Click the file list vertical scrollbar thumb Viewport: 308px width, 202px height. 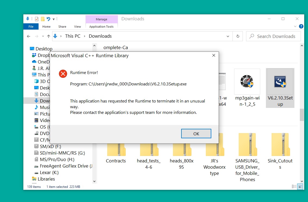(301, 115)
